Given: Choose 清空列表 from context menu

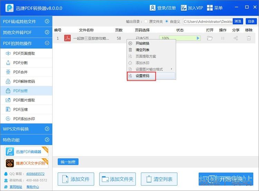Looking at the screenshot, I should (151, 50).
